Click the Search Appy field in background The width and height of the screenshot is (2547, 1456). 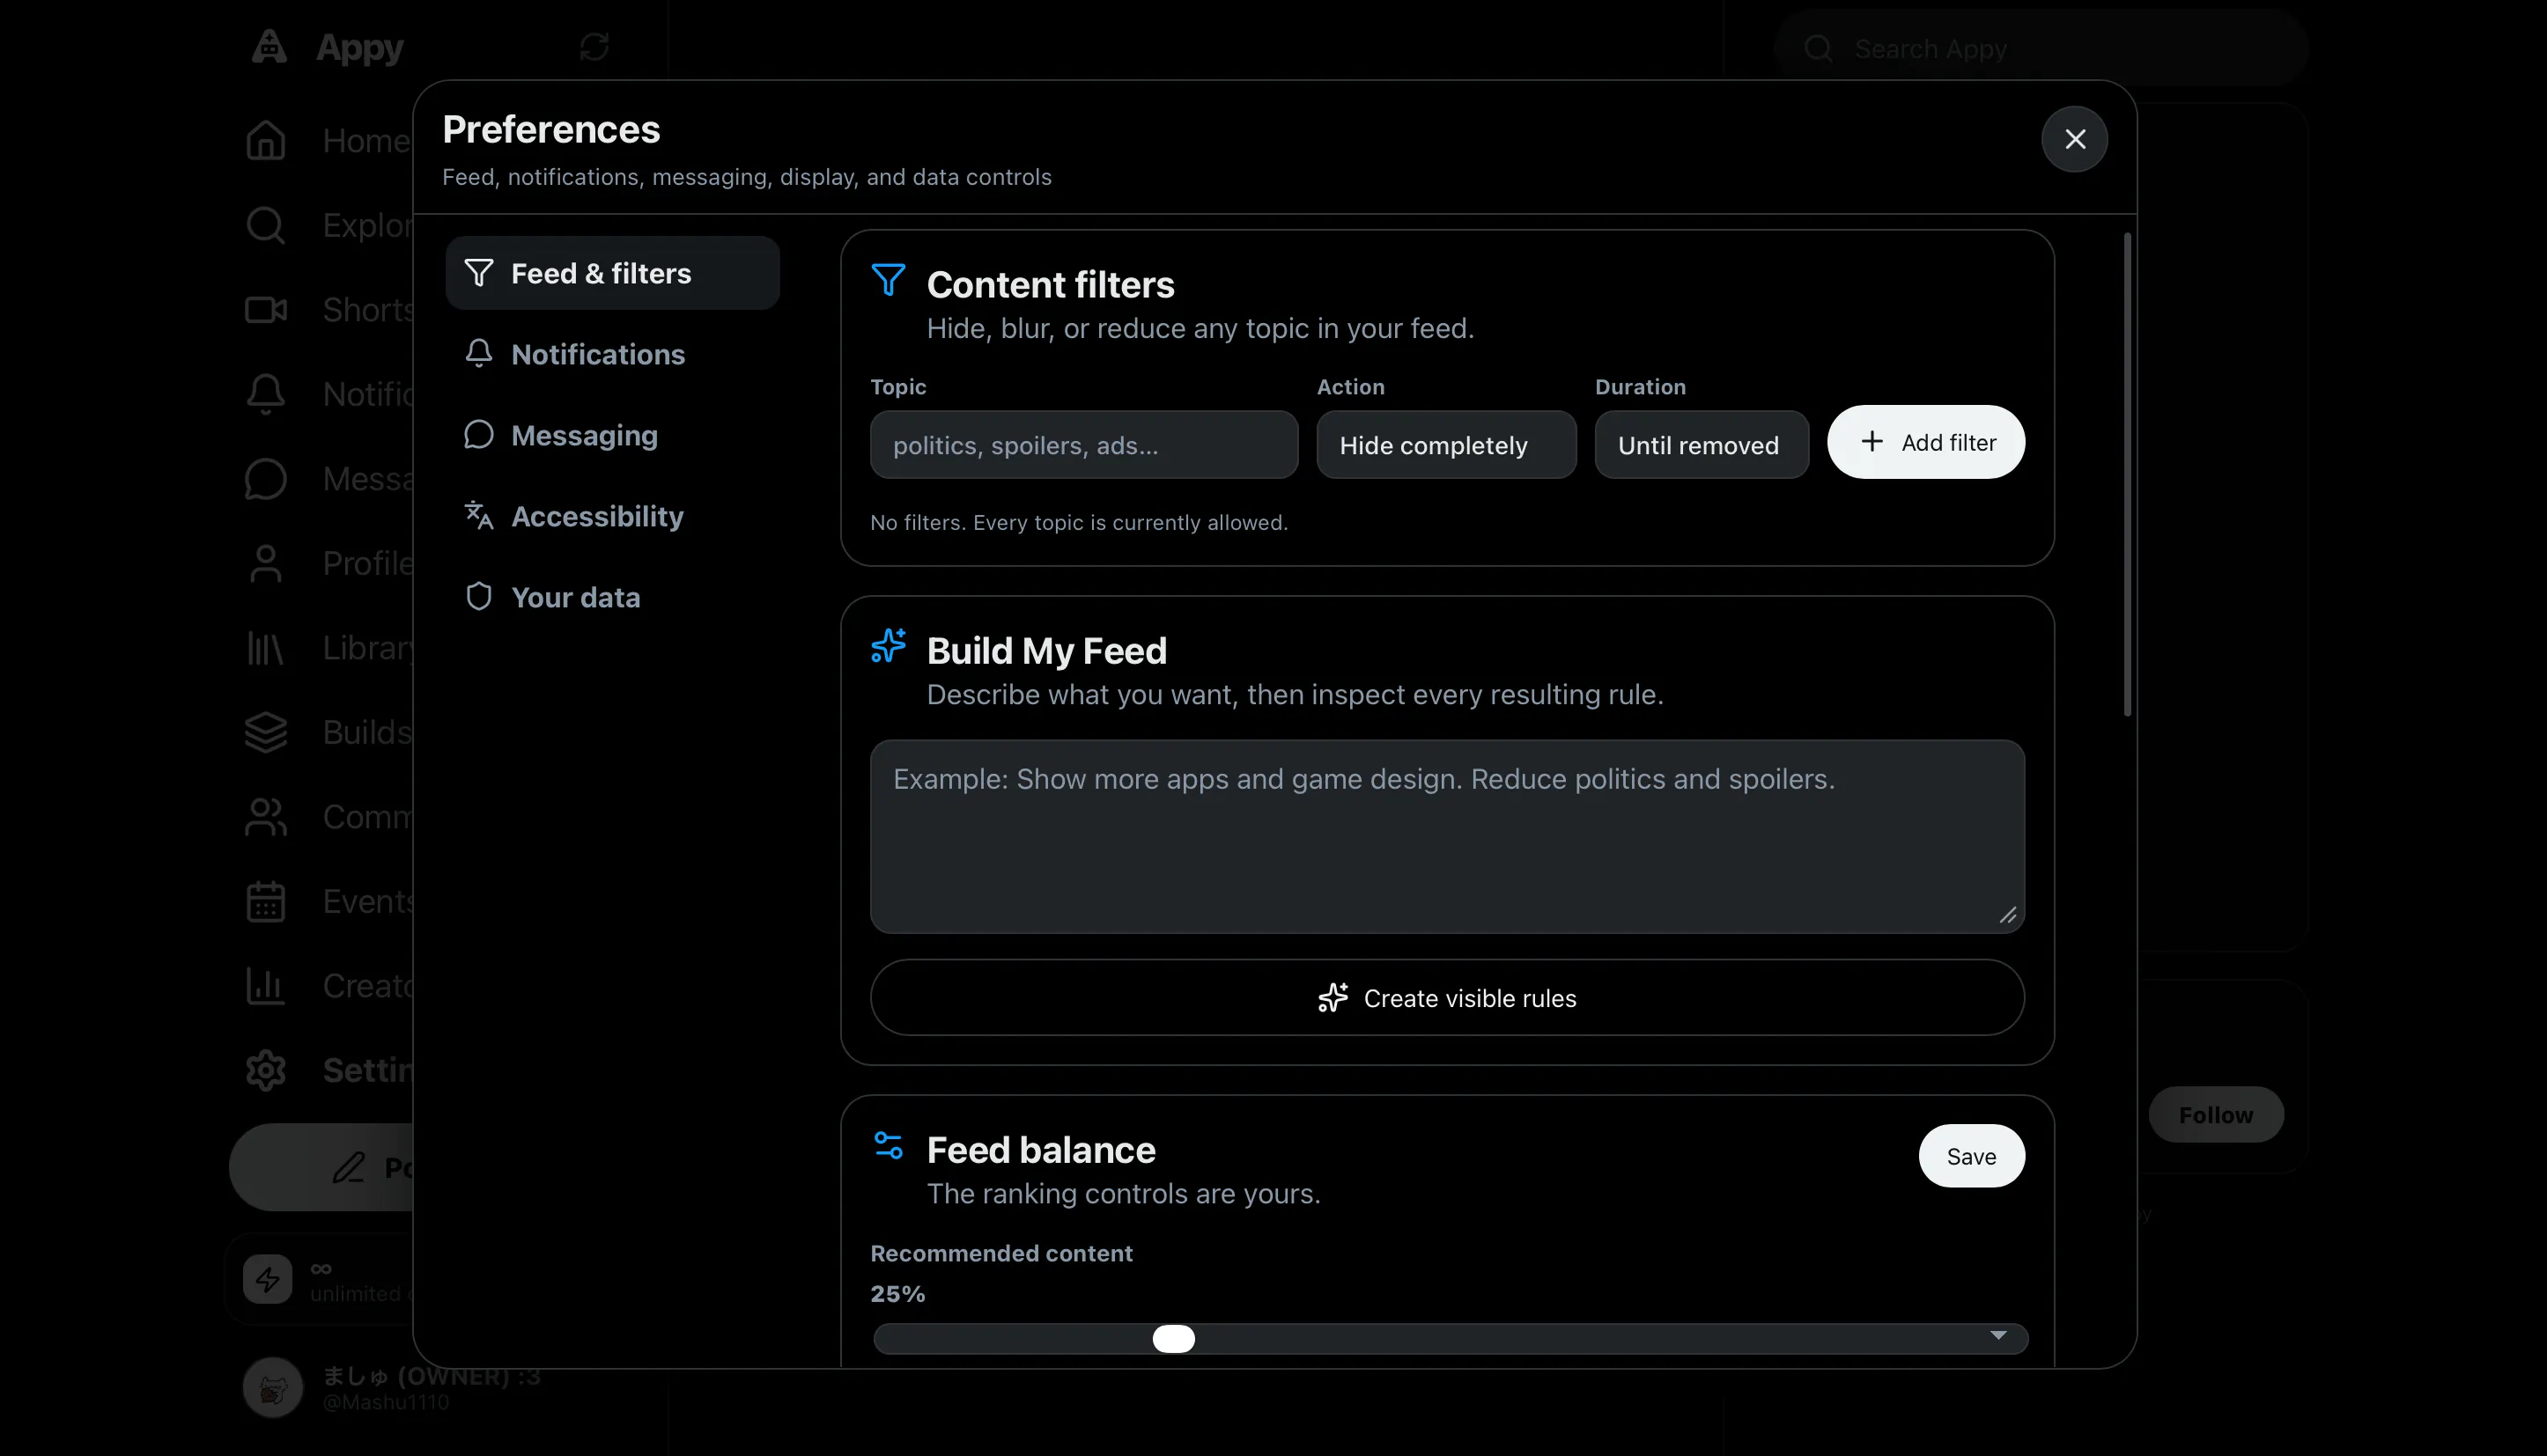(x=2041, y=48)
